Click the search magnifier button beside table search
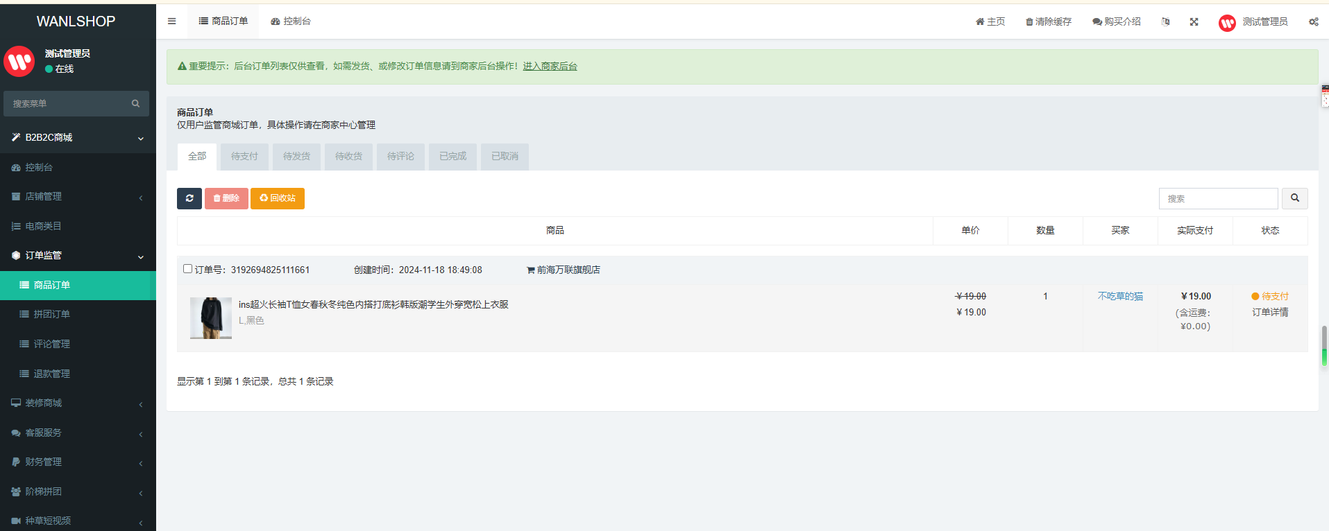Viewport: 1329px width, 531px height. [1295, 198]
